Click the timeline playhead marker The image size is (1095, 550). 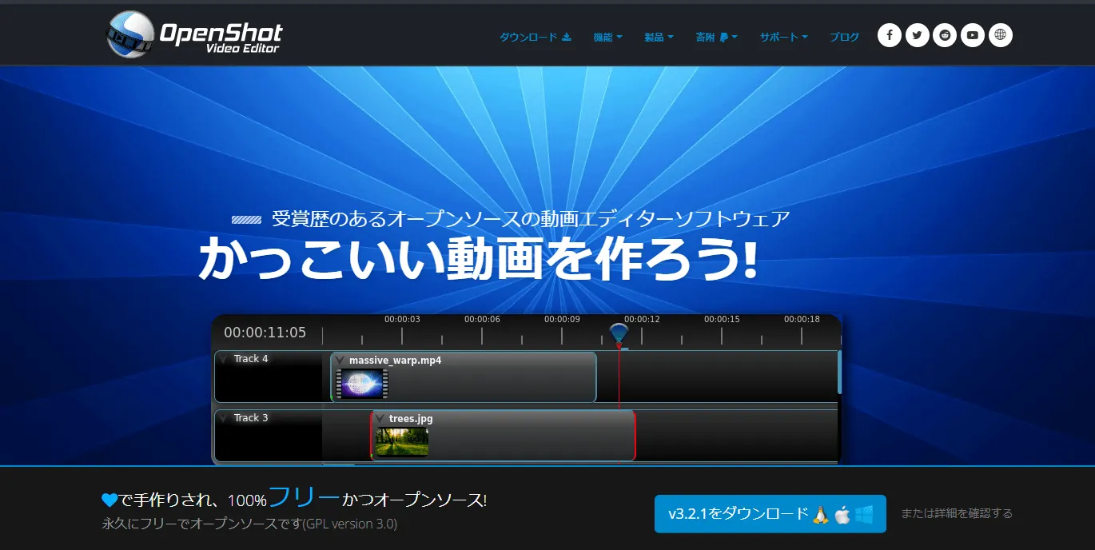(619, 335)
